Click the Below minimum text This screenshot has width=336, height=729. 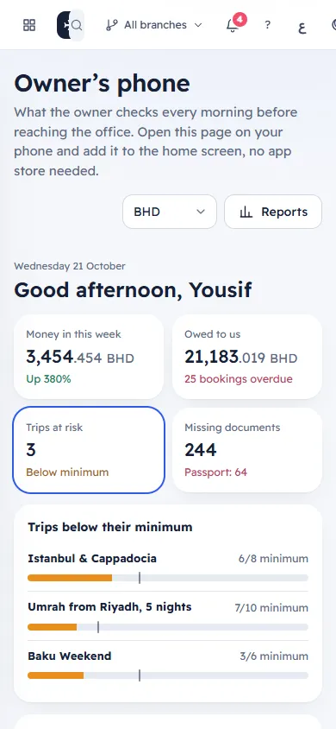(67, 472)
